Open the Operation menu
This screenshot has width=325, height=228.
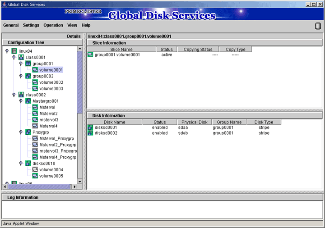click(53, 25)
